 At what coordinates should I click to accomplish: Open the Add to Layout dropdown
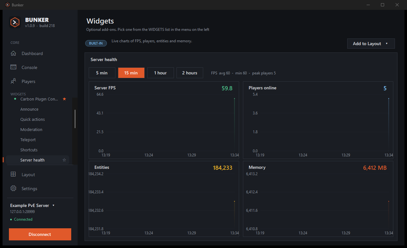(371, 44)
